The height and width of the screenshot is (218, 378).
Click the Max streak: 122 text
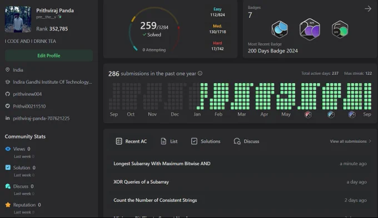point(358,73)
